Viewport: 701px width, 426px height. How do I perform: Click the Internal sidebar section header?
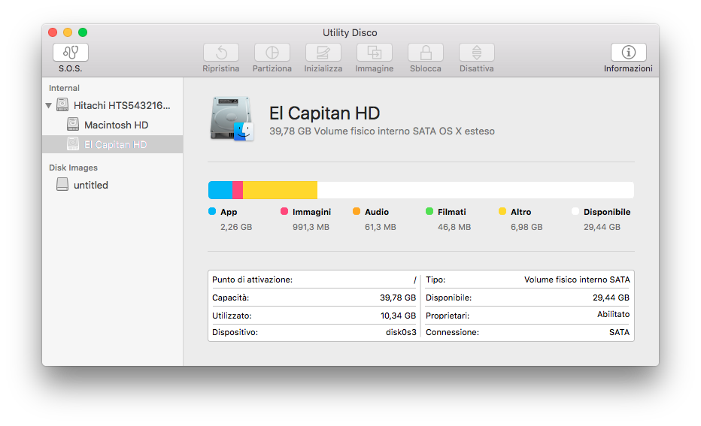pos(65,88)
